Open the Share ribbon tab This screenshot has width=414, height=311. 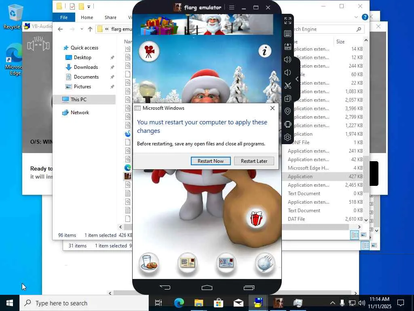[x=110, y=17]
